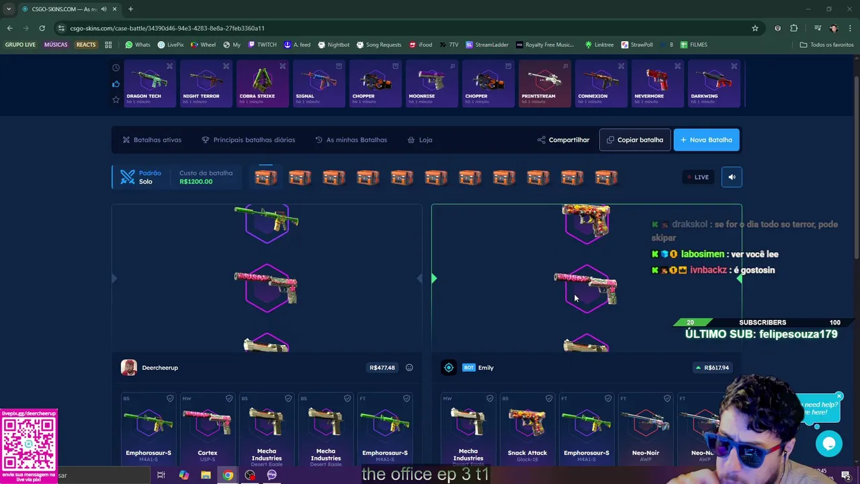This screenshot has width=860, height=484.
Task: Open the iFood bookmark
Action: pyautogui.click(x=421, y=45)
